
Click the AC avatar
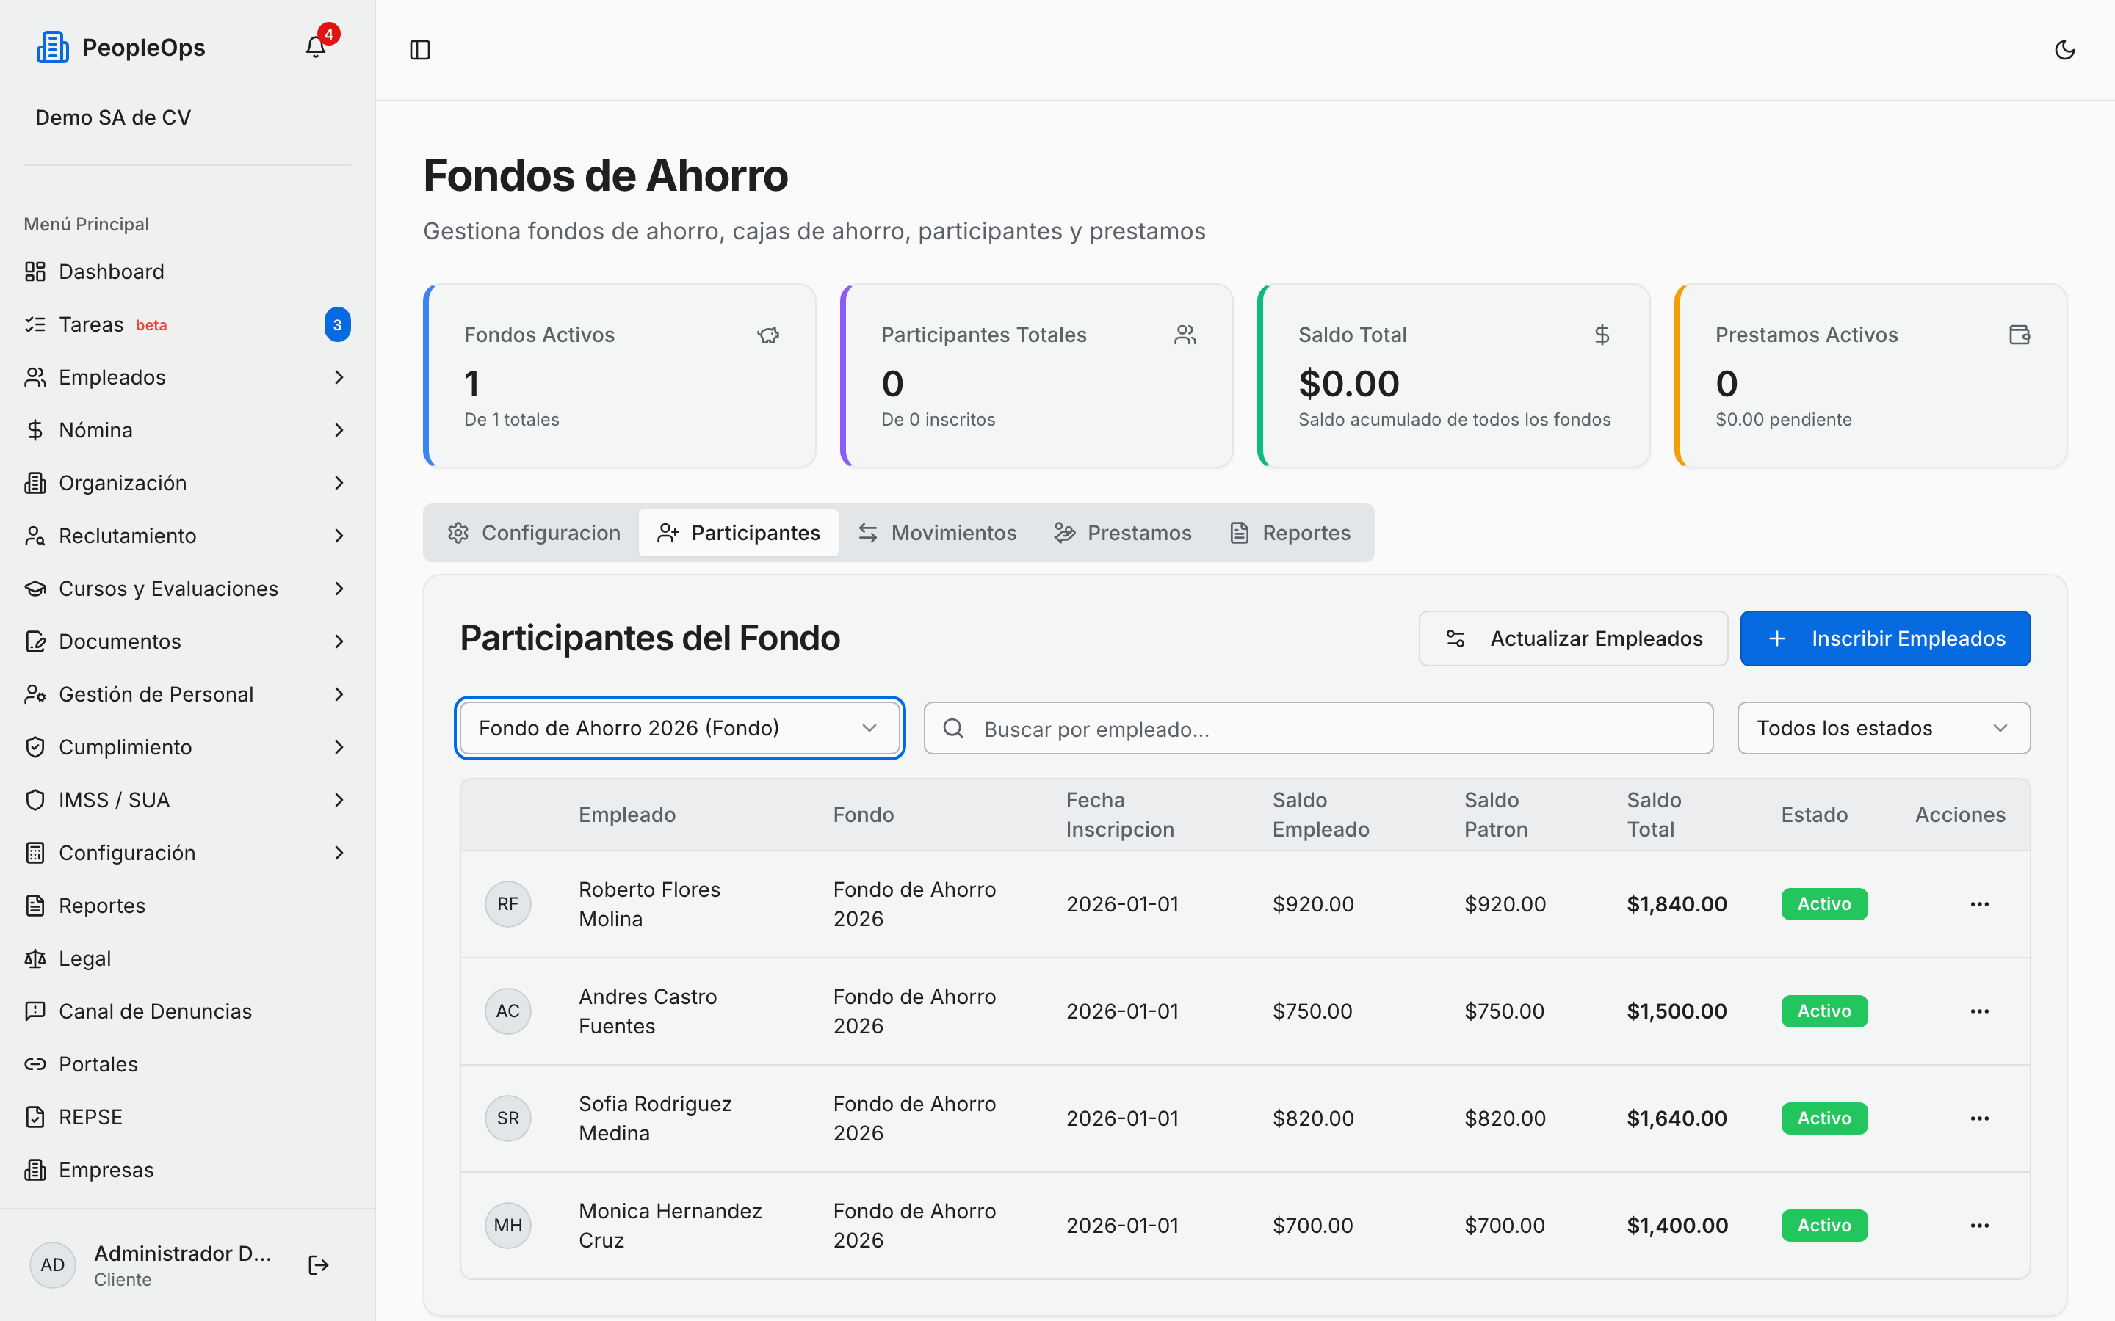click(507, 1011)
